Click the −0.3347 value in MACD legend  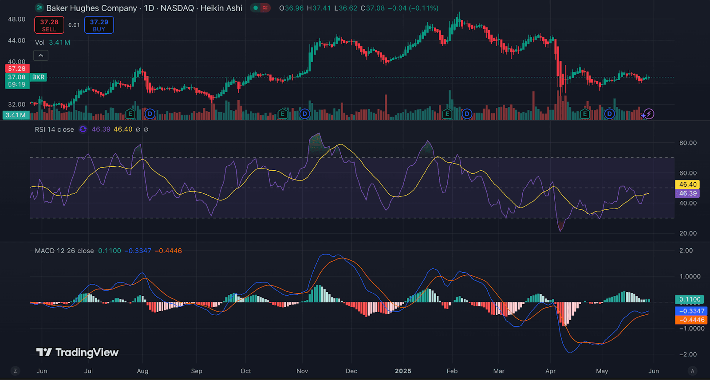(x=138, y=251)
